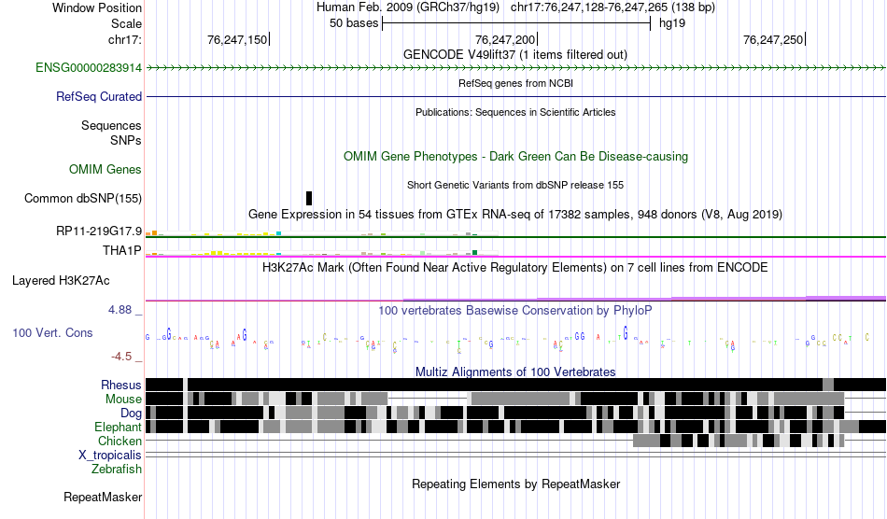Click the Zebrafish alignment row label

(117, 470)
